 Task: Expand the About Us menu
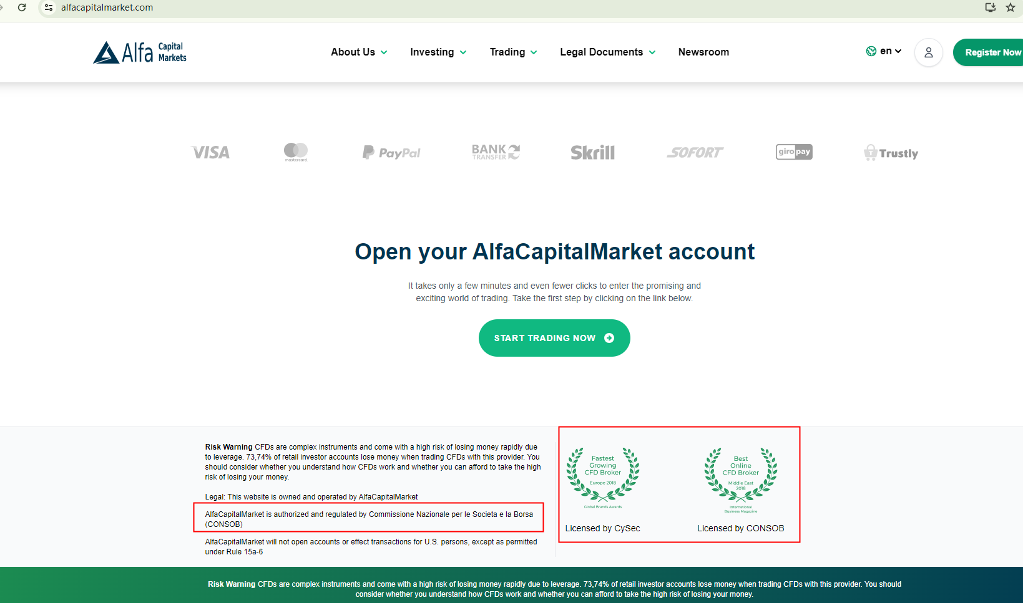(x=359, y=52)
